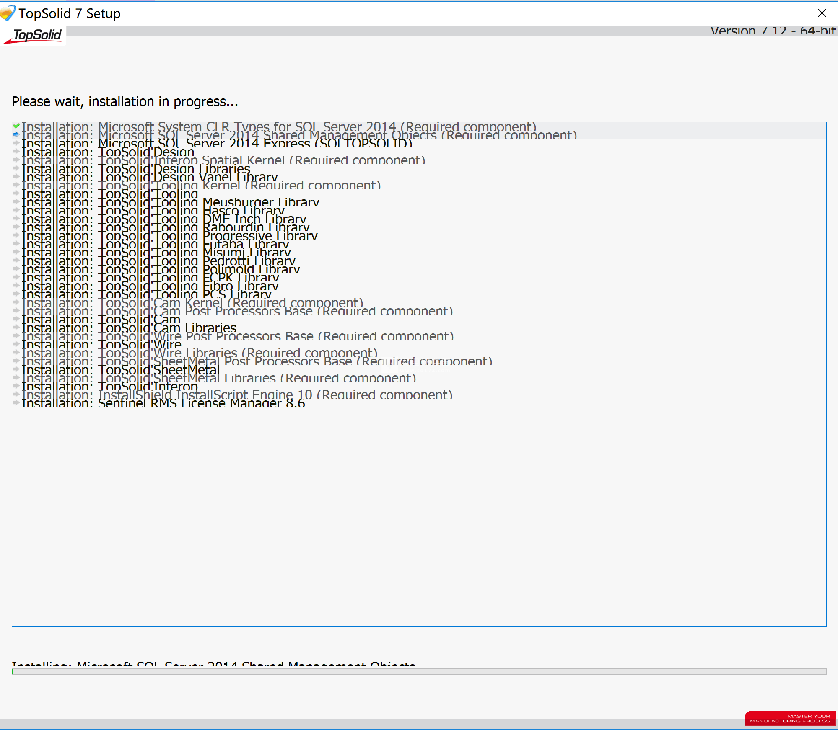Select the Tooling Misumi Library row

419,252
